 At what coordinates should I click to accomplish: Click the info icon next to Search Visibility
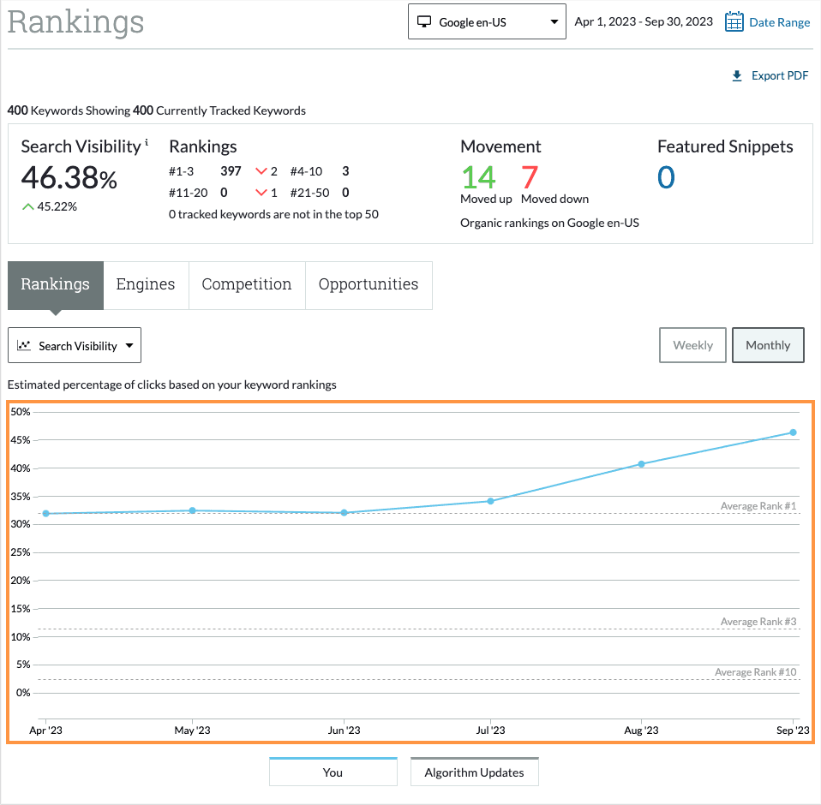(x=147, y=142)
